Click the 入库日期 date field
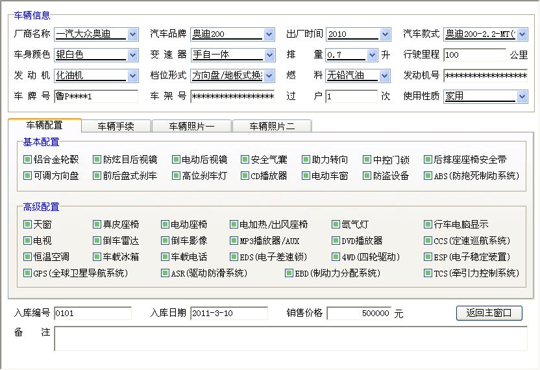 [228, 313]
